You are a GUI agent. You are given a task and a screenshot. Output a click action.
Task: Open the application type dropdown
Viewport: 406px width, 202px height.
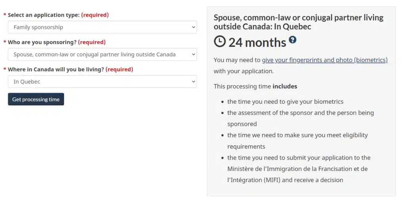[102, 27]
